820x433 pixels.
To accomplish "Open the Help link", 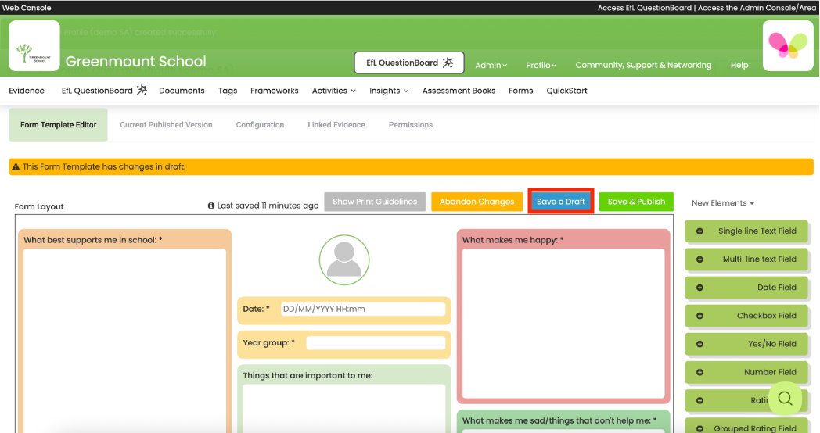I will coord(739,66).
